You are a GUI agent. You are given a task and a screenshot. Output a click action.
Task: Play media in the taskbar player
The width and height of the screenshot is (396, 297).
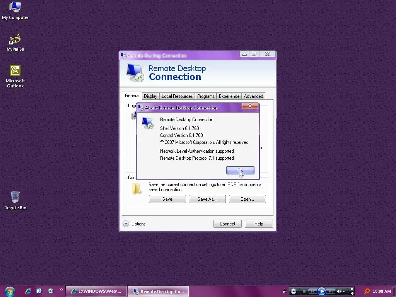(x=321, y=292)
